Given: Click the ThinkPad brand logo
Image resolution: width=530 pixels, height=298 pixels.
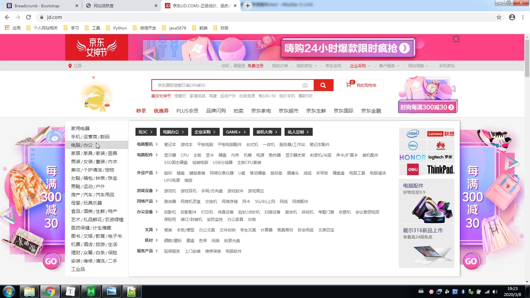Looking at the screenshot, I should click(x=441, y=170).
